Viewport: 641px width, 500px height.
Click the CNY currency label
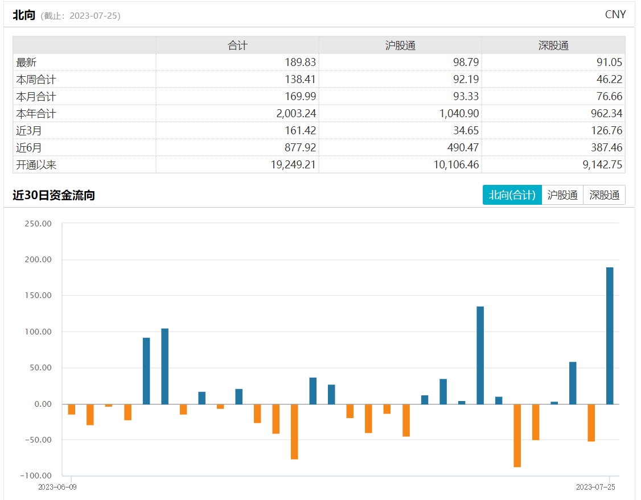pyautogui.click(x=615, y=15)
